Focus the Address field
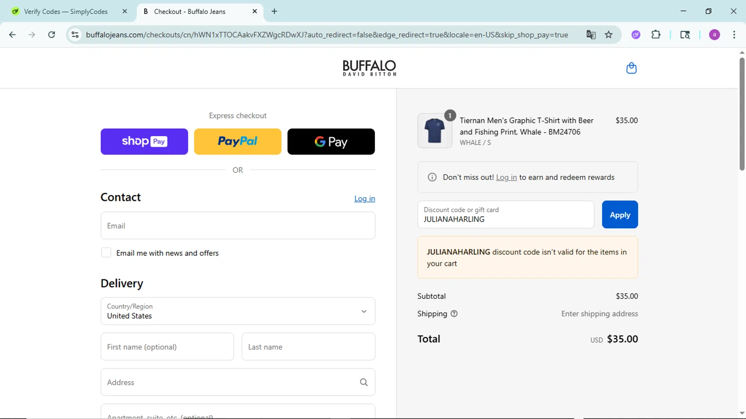The width and height of the screenshot is (746, 419). (238, 382)
